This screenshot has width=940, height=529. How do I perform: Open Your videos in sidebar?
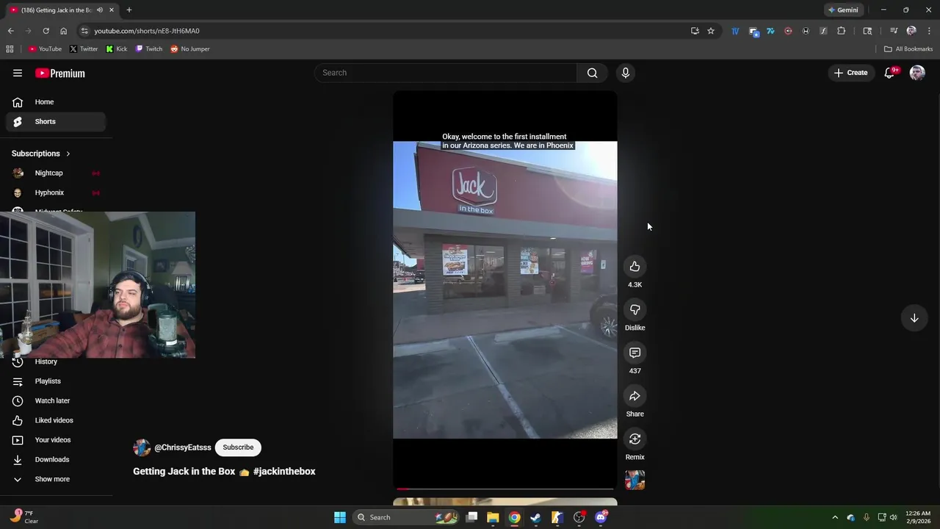pos(55,440)
